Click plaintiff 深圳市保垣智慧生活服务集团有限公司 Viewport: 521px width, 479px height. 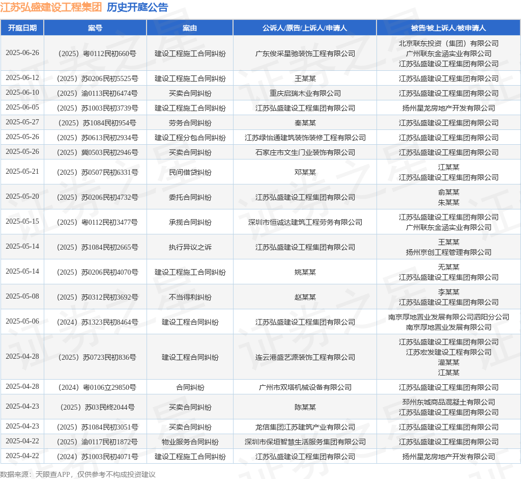point(305,442)
